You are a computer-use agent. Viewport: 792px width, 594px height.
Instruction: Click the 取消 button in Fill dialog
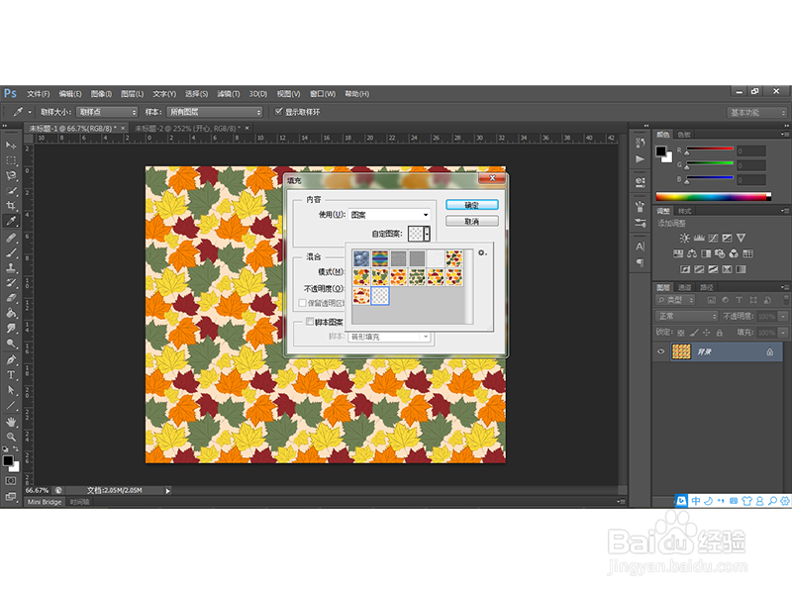pos(472,221)
